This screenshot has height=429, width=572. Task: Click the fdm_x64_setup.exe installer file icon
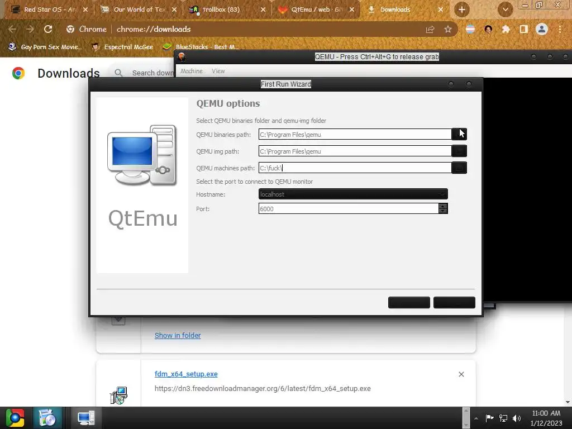(x=118, y=395)
